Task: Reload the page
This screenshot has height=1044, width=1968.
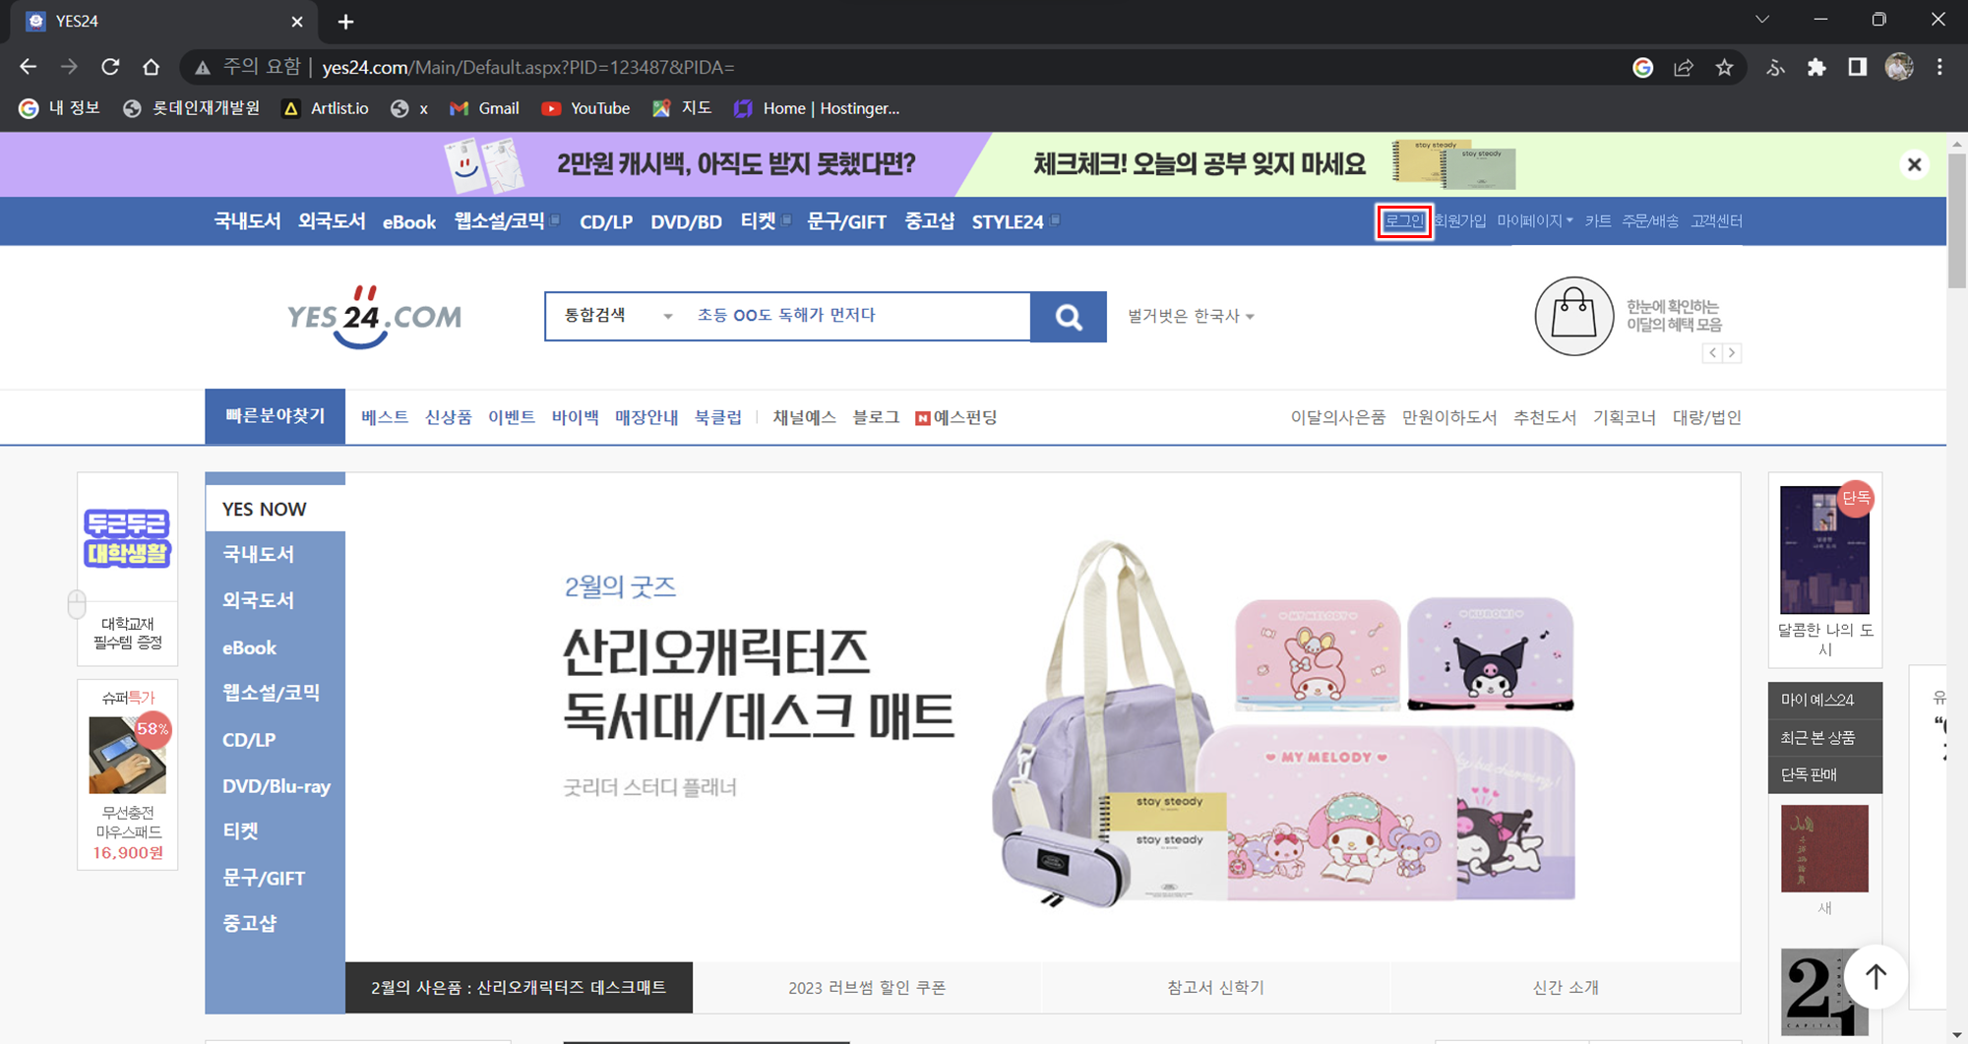Action: tap(110, 67)
